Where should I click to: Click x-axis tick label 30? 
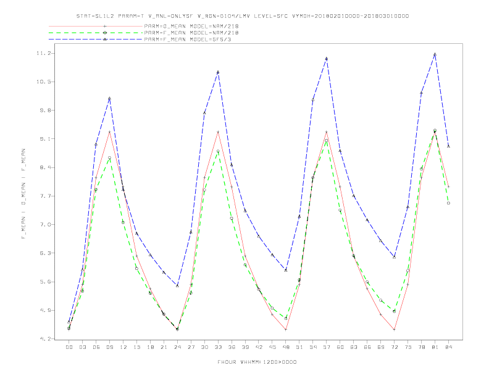tap(204, 347)
